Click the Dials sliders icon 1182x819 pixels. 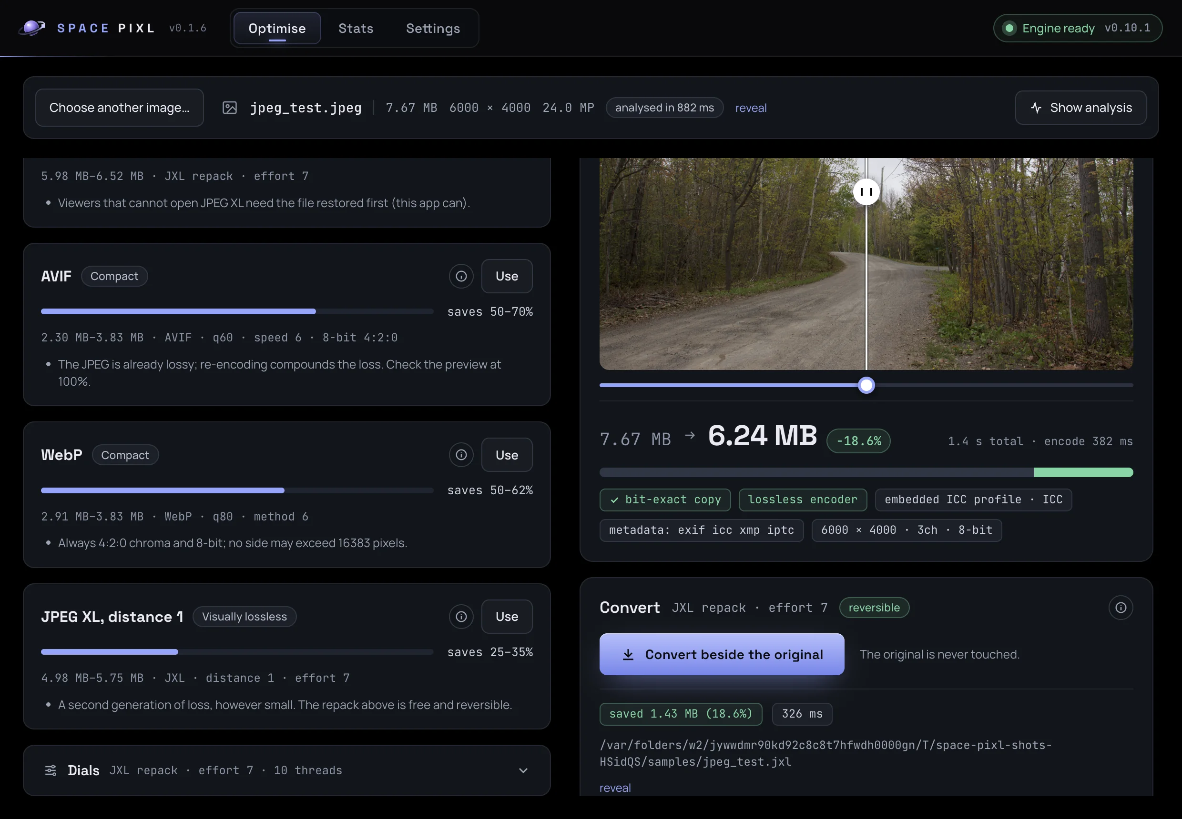tap(51, 770)
